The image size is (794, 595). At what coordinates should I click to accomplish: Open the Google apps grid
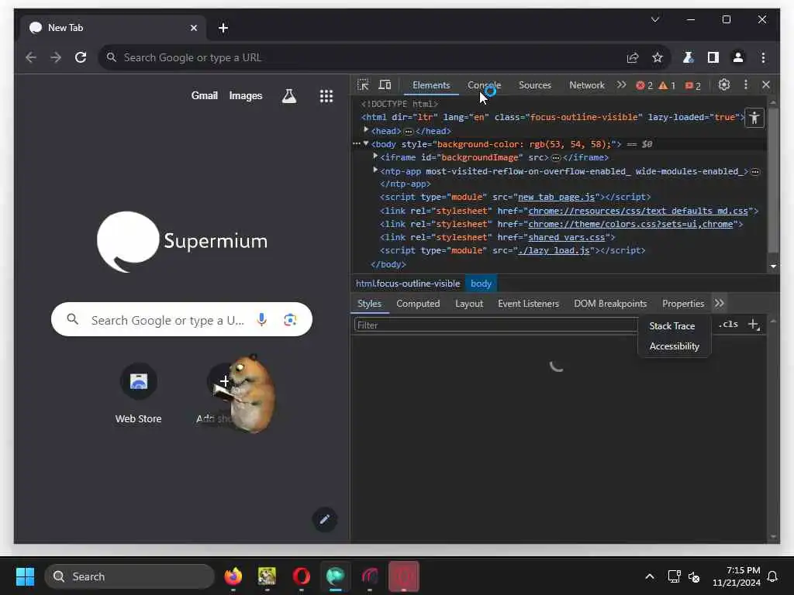click(x=326, y=95)
